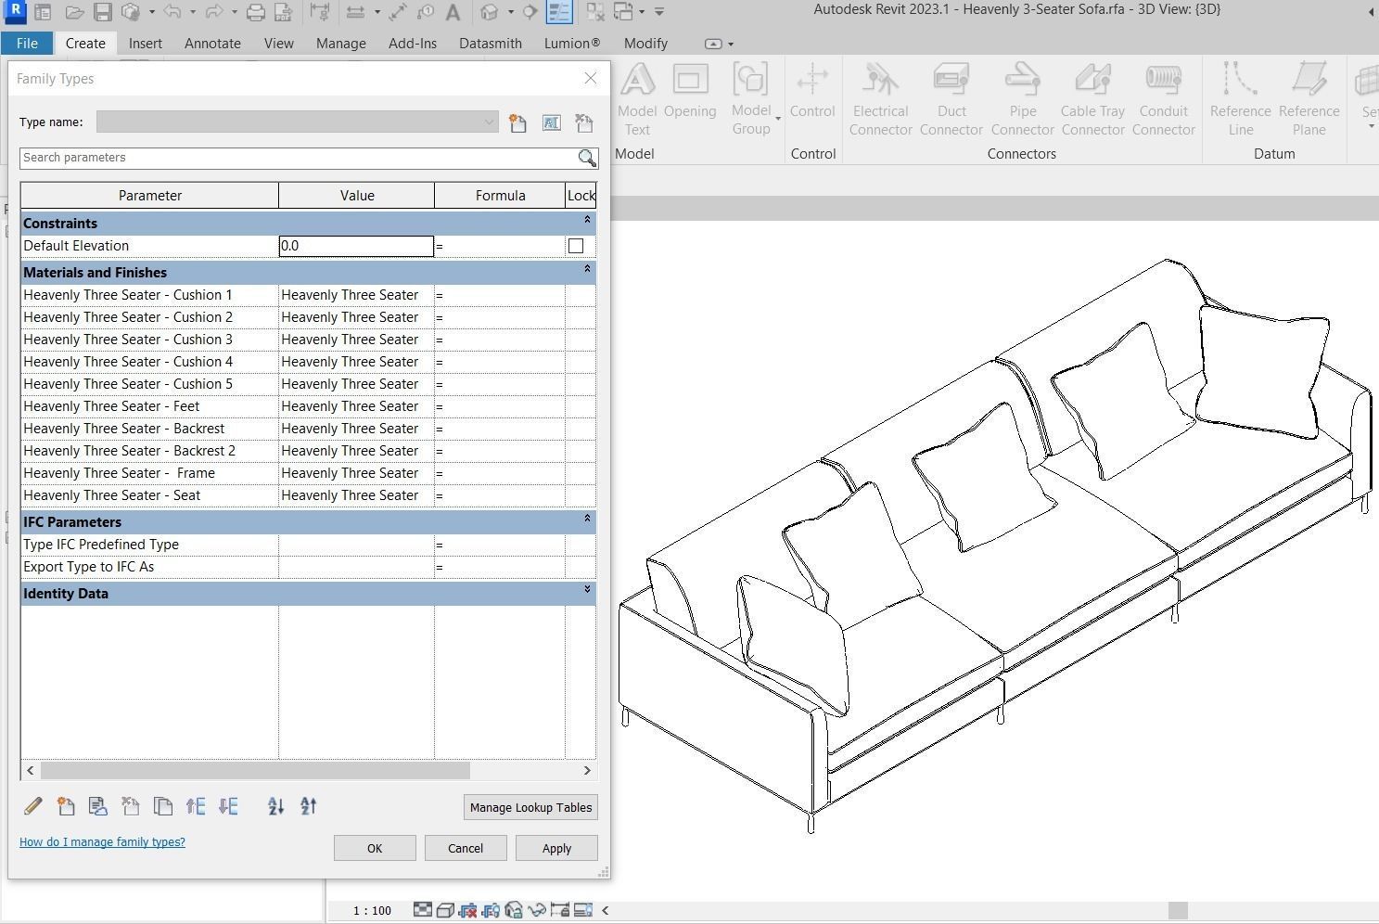This screenshot has width=1379, height=924.
Task: Sort parameters in ascending order
Action: 276,806
